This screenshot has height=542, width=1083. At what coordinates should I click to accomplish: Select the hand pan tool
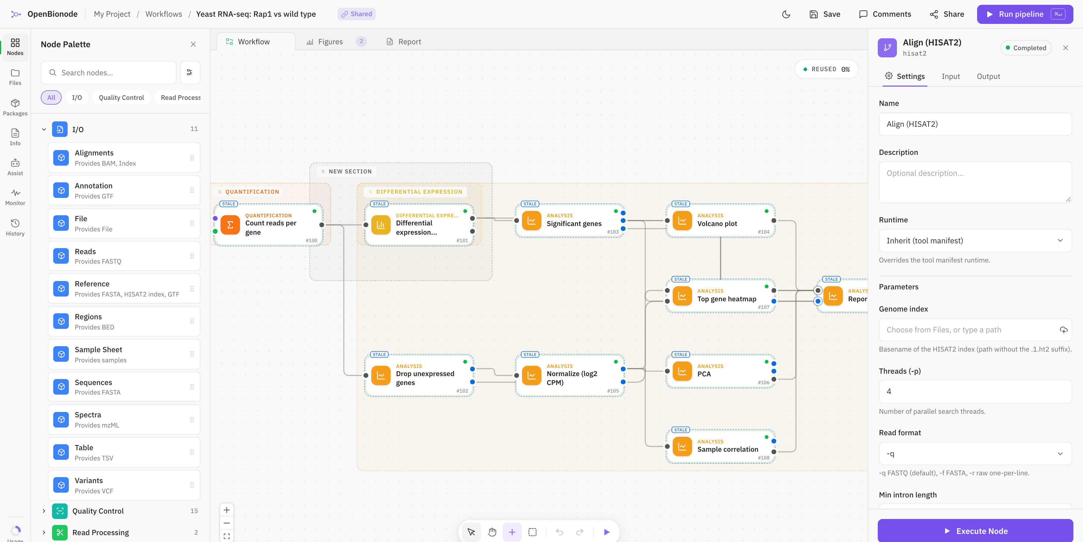[x=492, y=532]
